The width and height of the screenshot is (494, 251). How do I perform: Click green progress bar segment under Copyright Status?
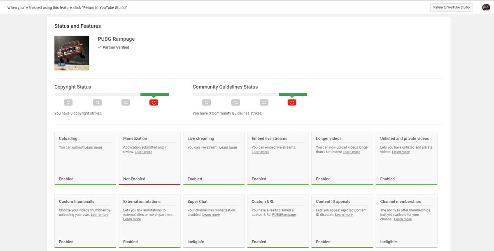tap(154, 94)
